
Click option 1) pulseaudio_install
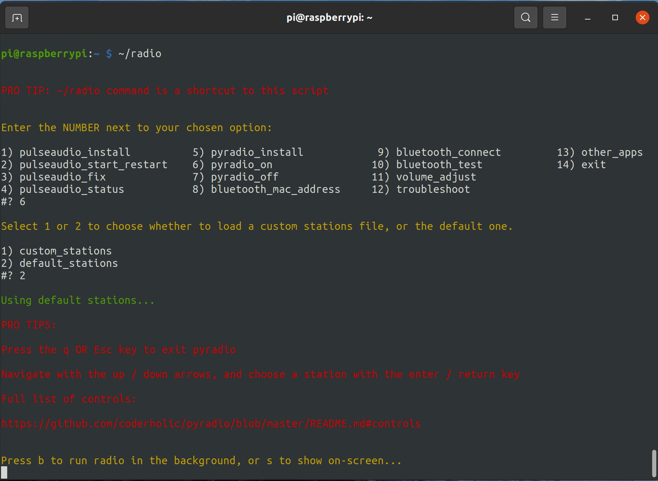(x=66, y=152)
